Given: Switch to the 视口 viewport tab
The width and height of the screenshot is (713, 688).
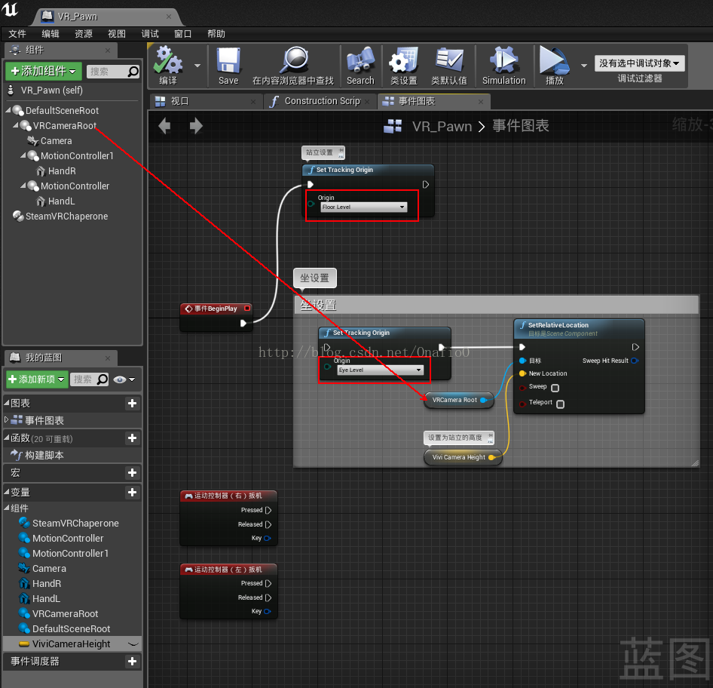Looking at the screenshot, I should coord(206,102).
